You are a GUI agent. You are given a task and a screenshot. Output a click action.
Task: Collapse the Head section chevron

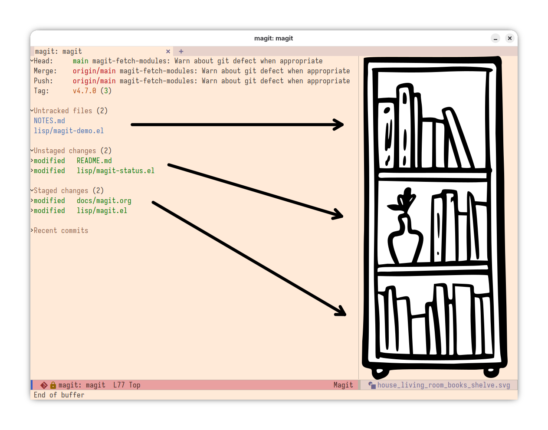click(x=32, y=61)
